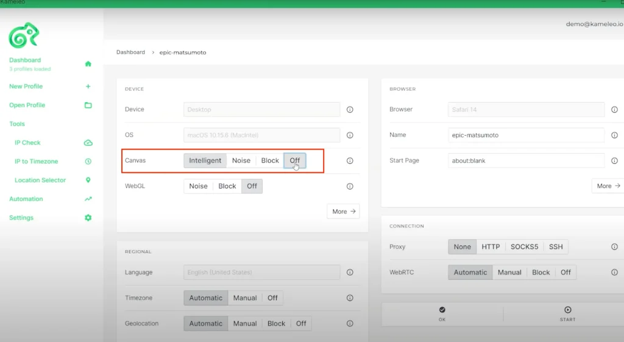Set Geolocation to Off
Image resolution: width=624 pixels, height=342 pixels.
pyautogui.click(x=301, y=323)
